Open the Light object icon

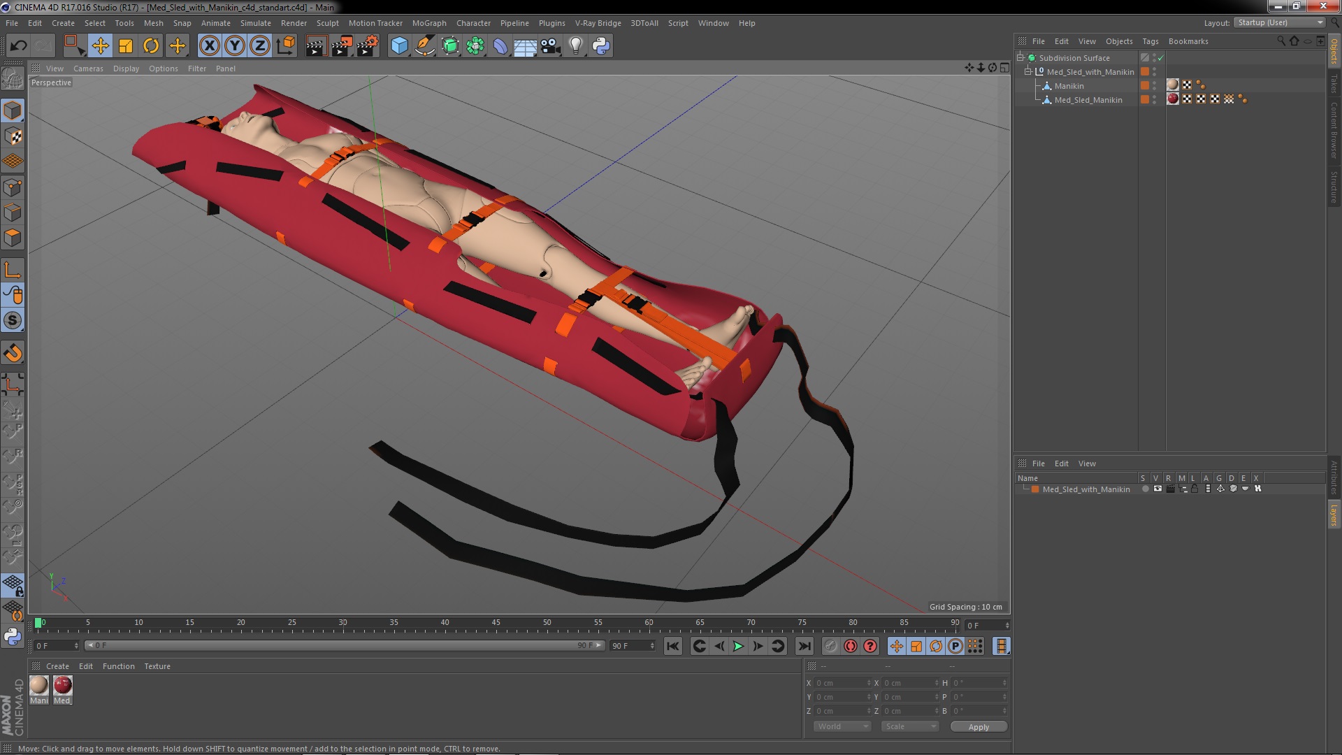tap(575, 46)
